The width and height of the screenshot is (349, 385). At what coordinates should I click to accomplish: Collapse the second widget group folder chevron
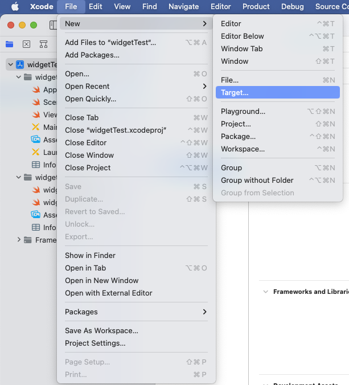[19, 177]
